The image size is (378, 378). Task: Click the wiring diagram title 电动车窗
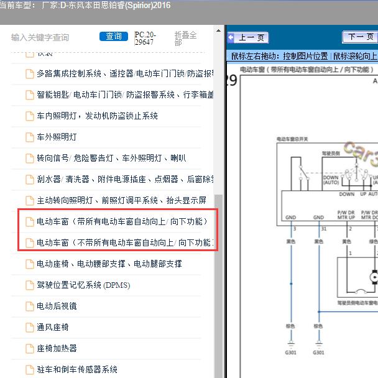[x=307, y=70]
